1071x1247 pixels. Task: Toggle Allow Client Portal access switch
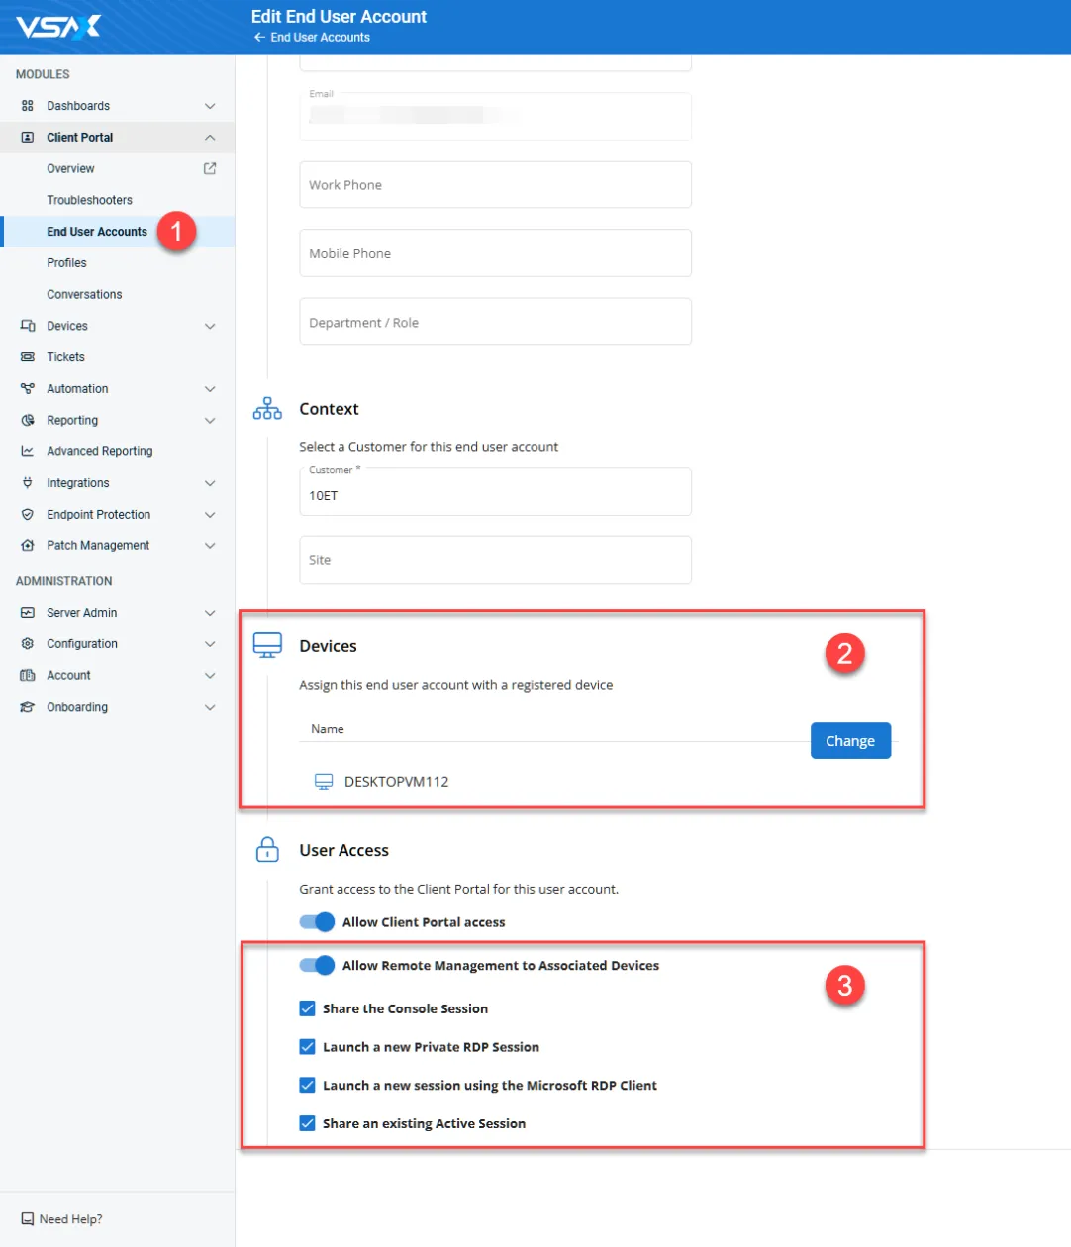[317, 922]
